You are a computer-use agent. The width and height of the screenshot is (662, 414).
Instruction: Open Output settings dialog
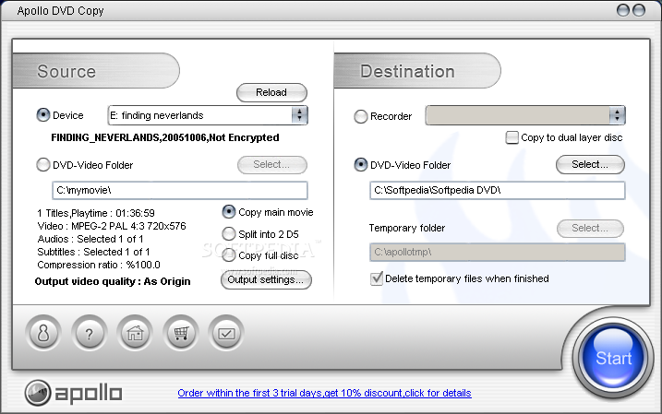266,280
